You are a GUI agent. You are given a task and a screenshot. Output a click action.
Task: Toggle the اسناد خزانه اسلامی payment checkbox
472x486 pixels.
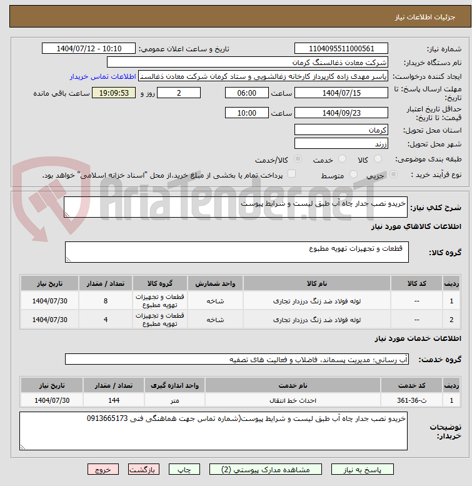(x=291, y=174)
